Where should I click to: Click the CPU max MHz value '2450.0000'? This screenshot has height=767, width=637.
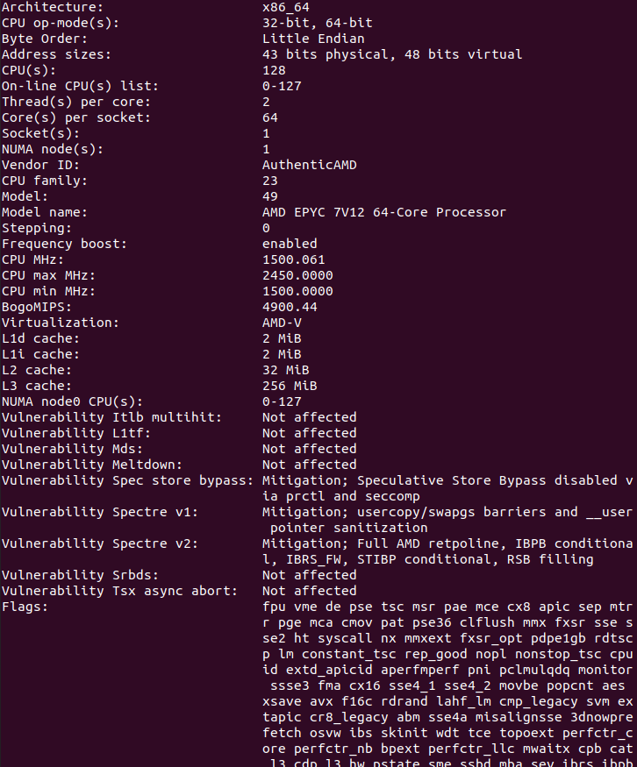tap(297, 275)
